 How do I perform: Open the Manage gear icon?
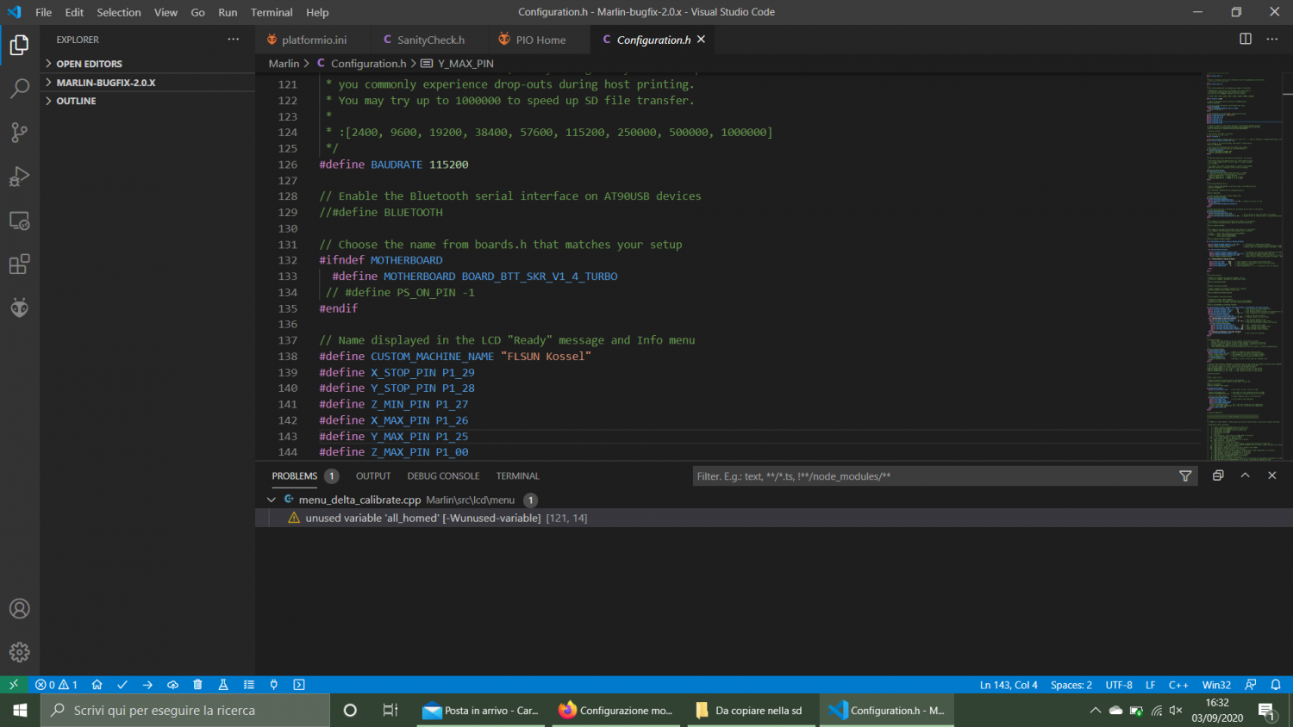tap(19, 653)
